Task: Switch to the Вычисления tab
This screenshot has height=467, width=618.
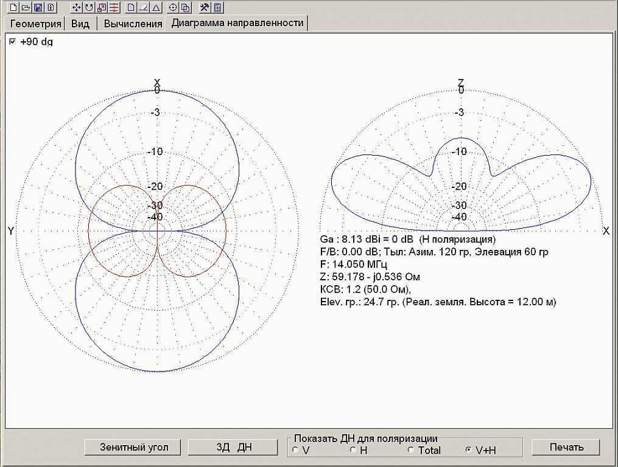Action: [133, 24]
